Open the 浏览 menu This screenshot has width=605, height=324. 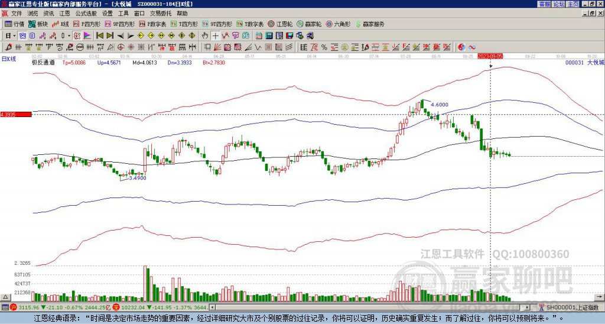click(x=32, y=14)
